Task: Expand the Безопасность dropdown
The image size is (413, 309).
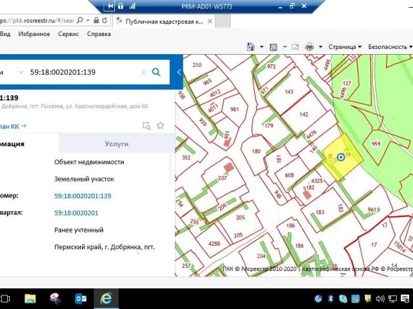Action: [388, 47]
